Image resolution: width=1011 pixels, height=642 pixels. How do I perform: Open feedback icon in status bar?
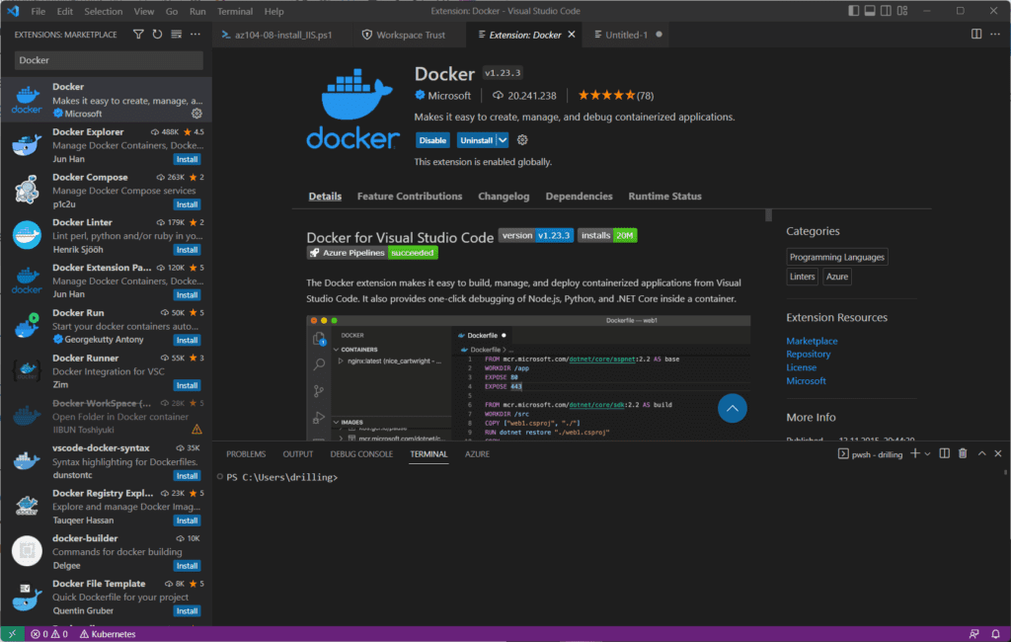(x=973, y=634)
